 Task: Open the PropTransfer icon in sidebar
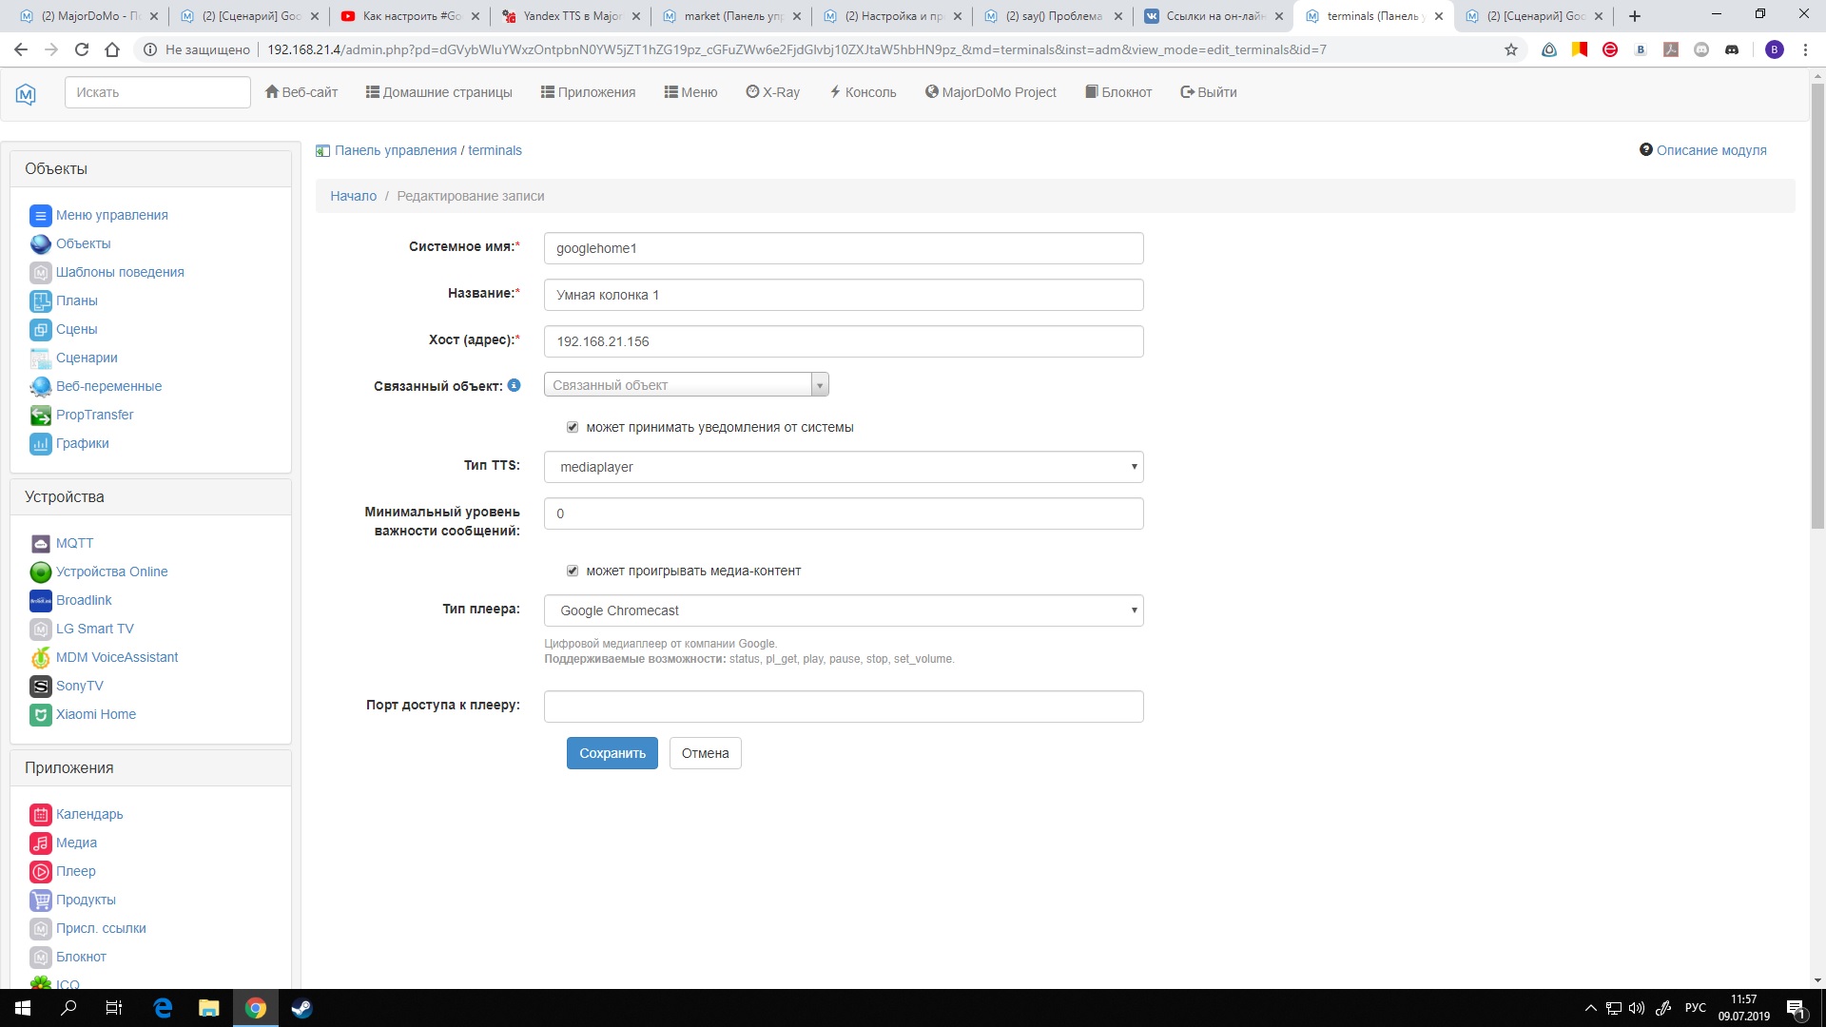tap(40, 416)
